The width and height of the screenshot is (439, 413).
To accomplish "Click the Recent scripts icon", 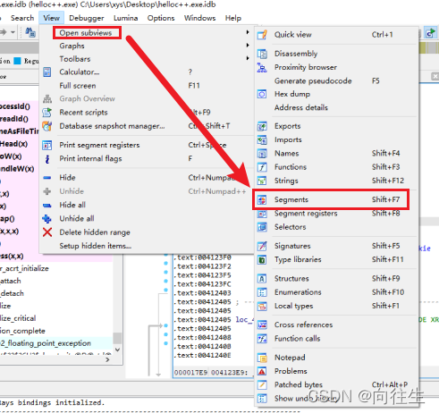I will point(47,113).
